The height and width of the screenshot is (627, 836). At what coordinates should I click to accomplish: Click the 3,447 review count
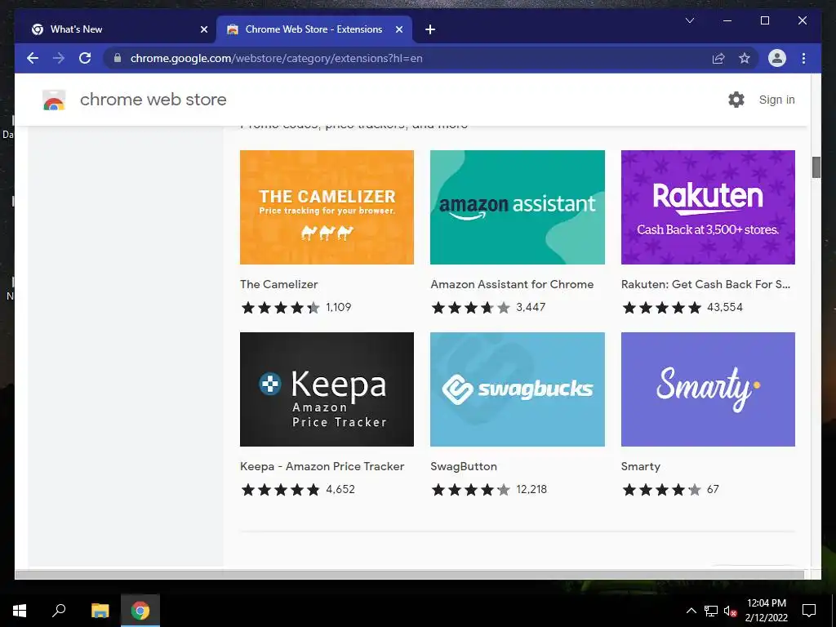(531, 308)
